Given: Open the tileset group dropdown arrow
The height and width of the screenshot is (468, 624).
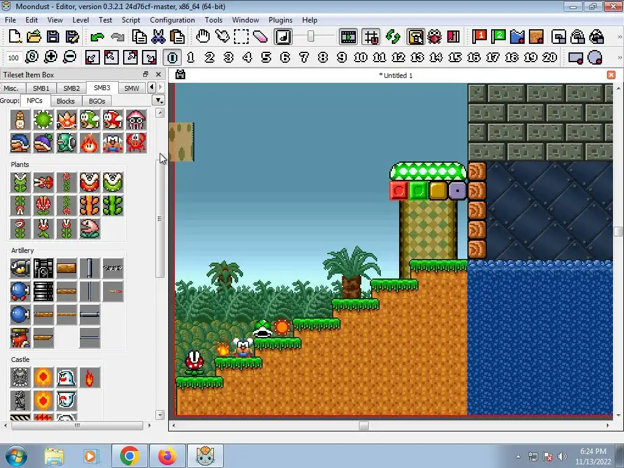Looking at the screenshot, I should click(158, 101).
